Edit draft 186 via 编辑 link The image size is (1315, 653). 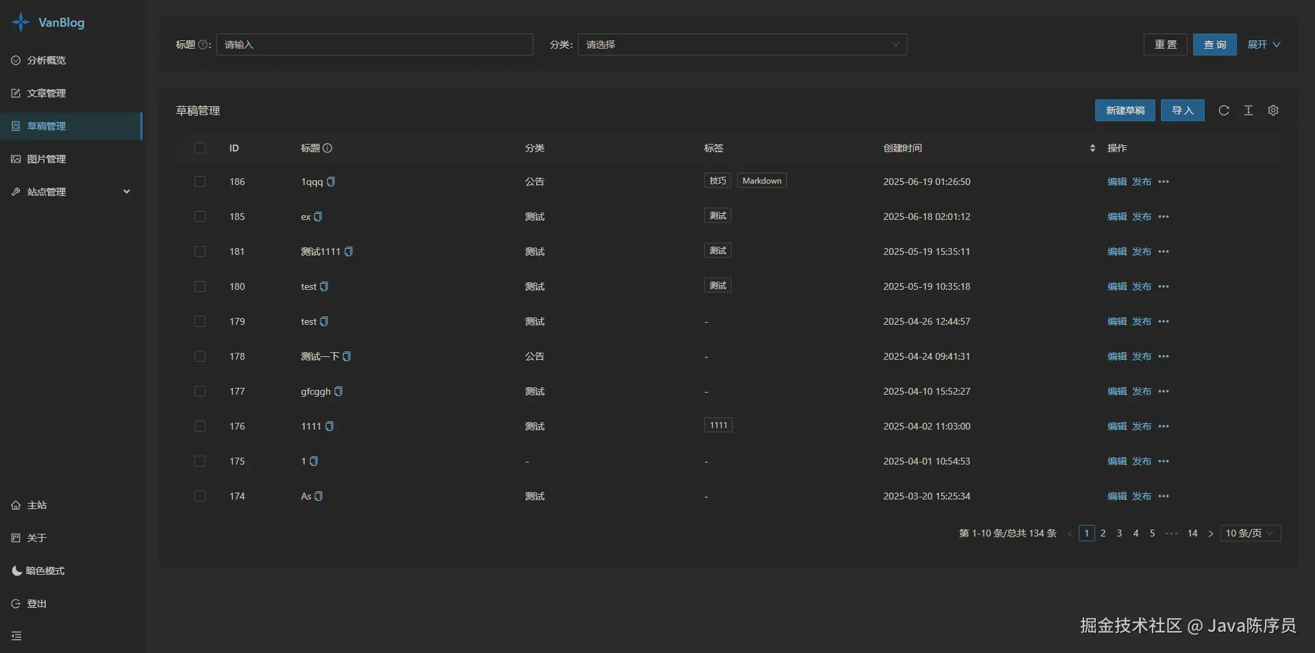pyautogui.click(x=1117, y=182)
